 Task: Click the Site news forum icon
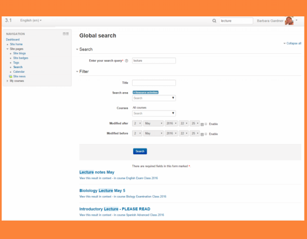pyautogui.click(x=11, y=76)
